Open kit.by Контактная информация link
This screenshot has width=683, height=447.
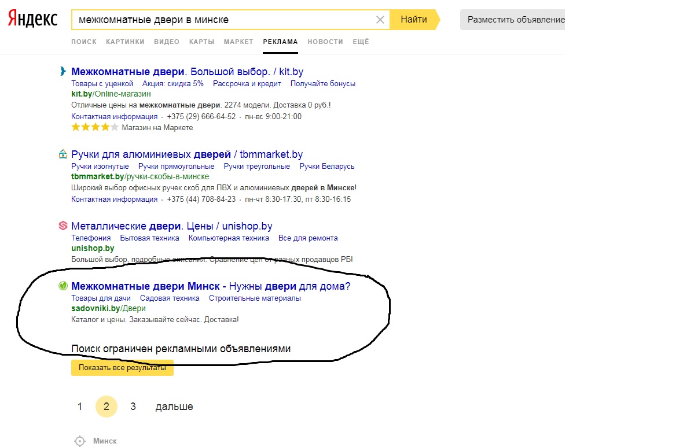click(114, 117)
